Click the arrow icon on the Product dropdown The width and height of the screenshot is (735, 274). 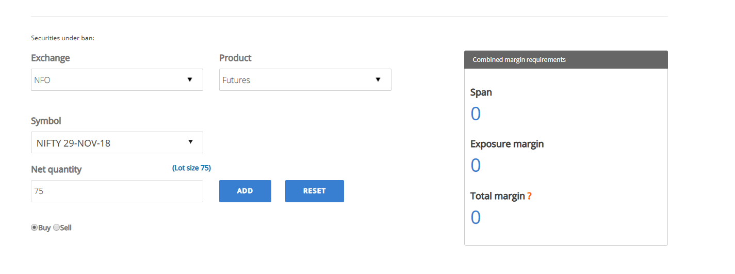pos(378,79)
